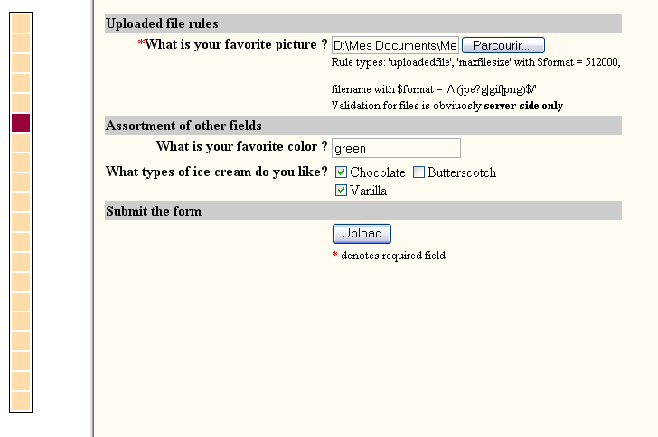Click the Chocolate label text
Image resolution: width=658 pixels, height=437 pixels.
coord(378,172)
